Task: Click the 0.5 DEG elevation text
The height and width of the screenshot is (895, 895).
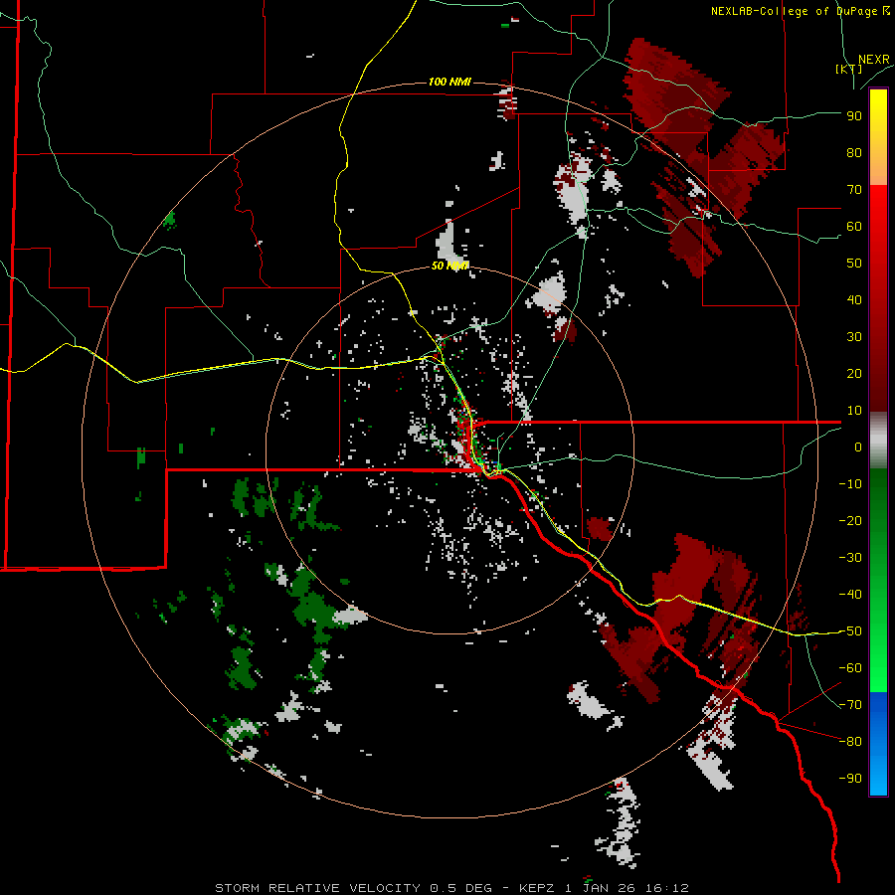Action: pos(461,888)
